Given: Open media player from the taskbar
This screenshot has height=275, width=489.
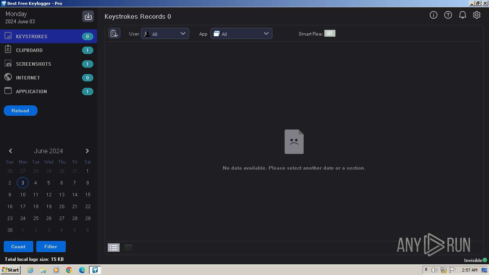Looking at the screenshot, I should click(56, 270).
